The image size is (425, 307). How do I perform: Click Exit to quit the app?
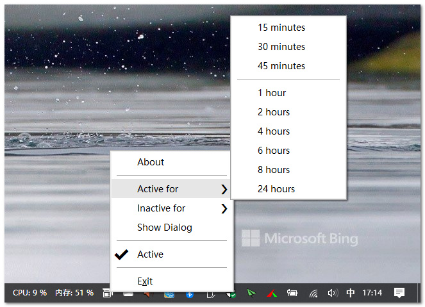[x=145, y=281]
